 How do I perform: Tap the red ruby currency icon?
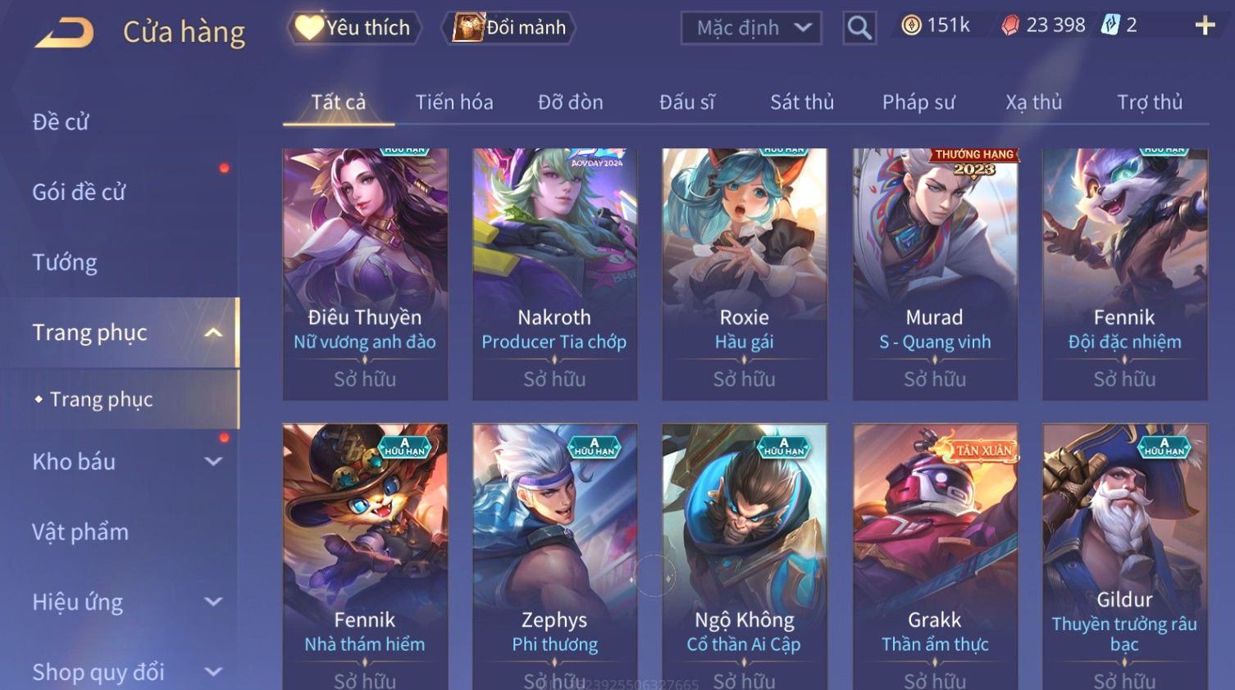click(x=1010, y=25)
